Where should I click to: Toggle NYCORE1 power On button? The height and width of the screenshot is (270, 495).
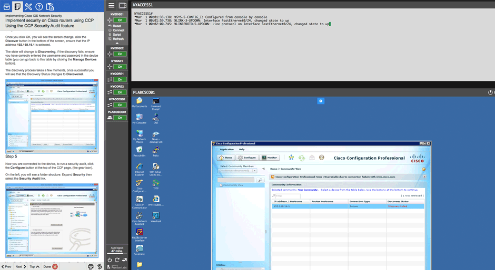tap(120, 80)
